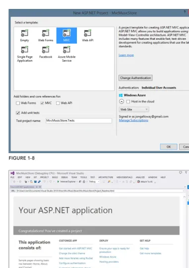Open the WINDOW menu
This screenshot has width=189, height=268.
153,178
